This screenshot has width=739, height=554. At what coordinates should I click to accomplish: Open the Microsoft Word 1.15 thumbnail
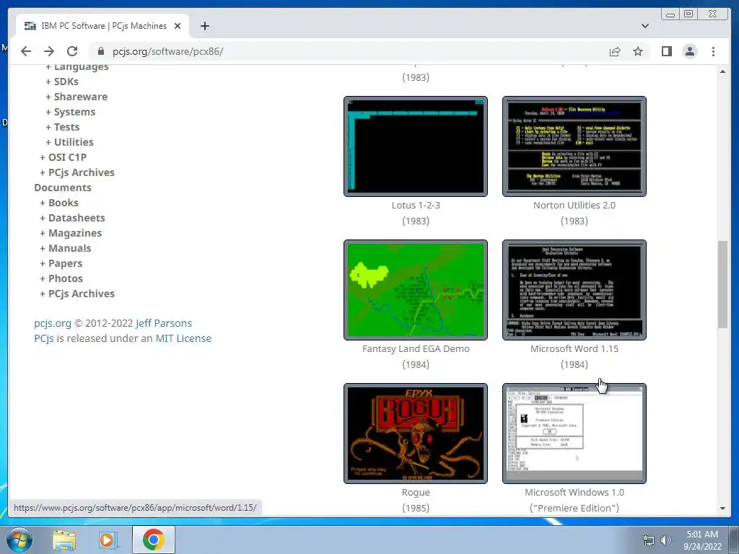[574, 290]
